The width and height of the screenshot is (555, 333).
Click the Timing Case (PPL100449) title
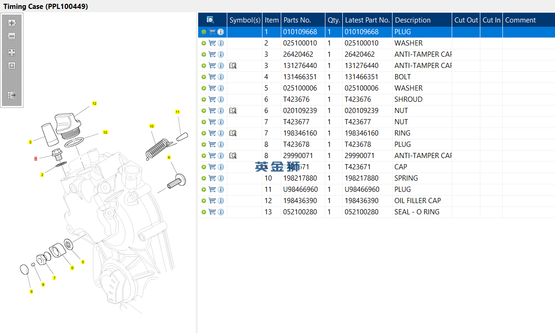click(x=46, y=7)
